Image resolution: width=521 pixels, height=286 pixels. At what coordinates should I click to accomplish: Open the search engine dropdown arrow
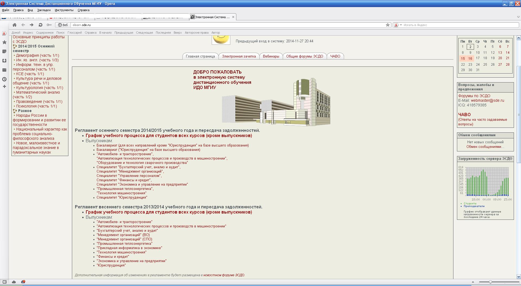coord(401,25)
